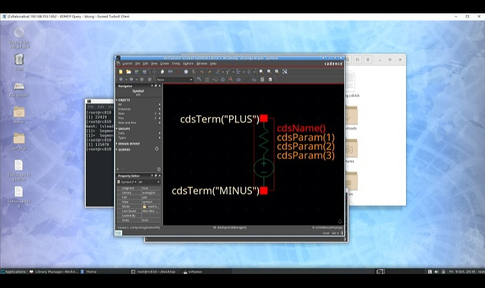Image resolution: width=485 pixels, height=288 pixels.
Task: Select the Nets row in Navigator
Action: [138, 114]
